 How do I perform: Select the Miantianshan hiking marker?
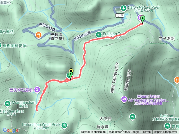(x=8, y=104)
